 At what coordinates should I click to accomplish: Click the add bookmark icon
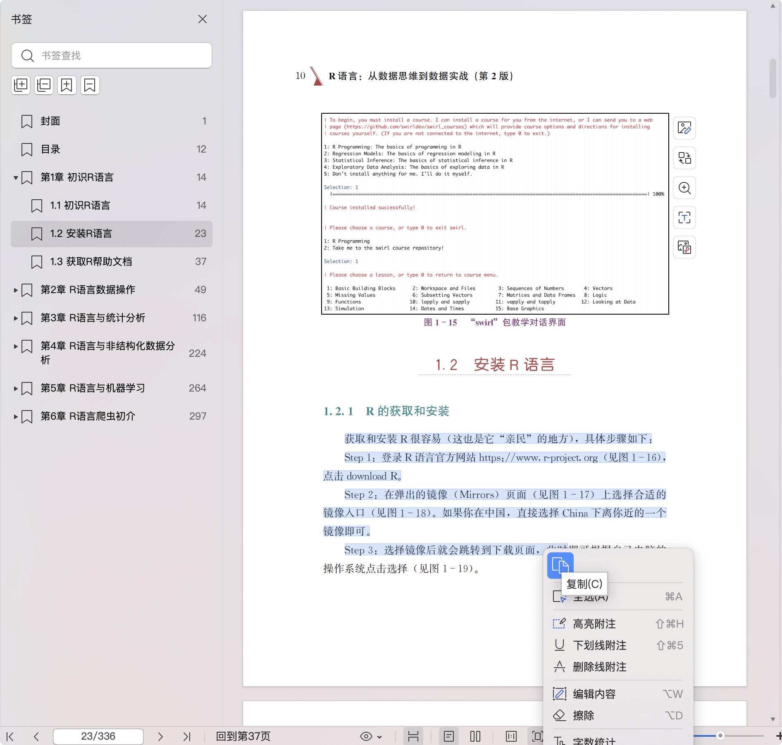[x=67, y=85]
